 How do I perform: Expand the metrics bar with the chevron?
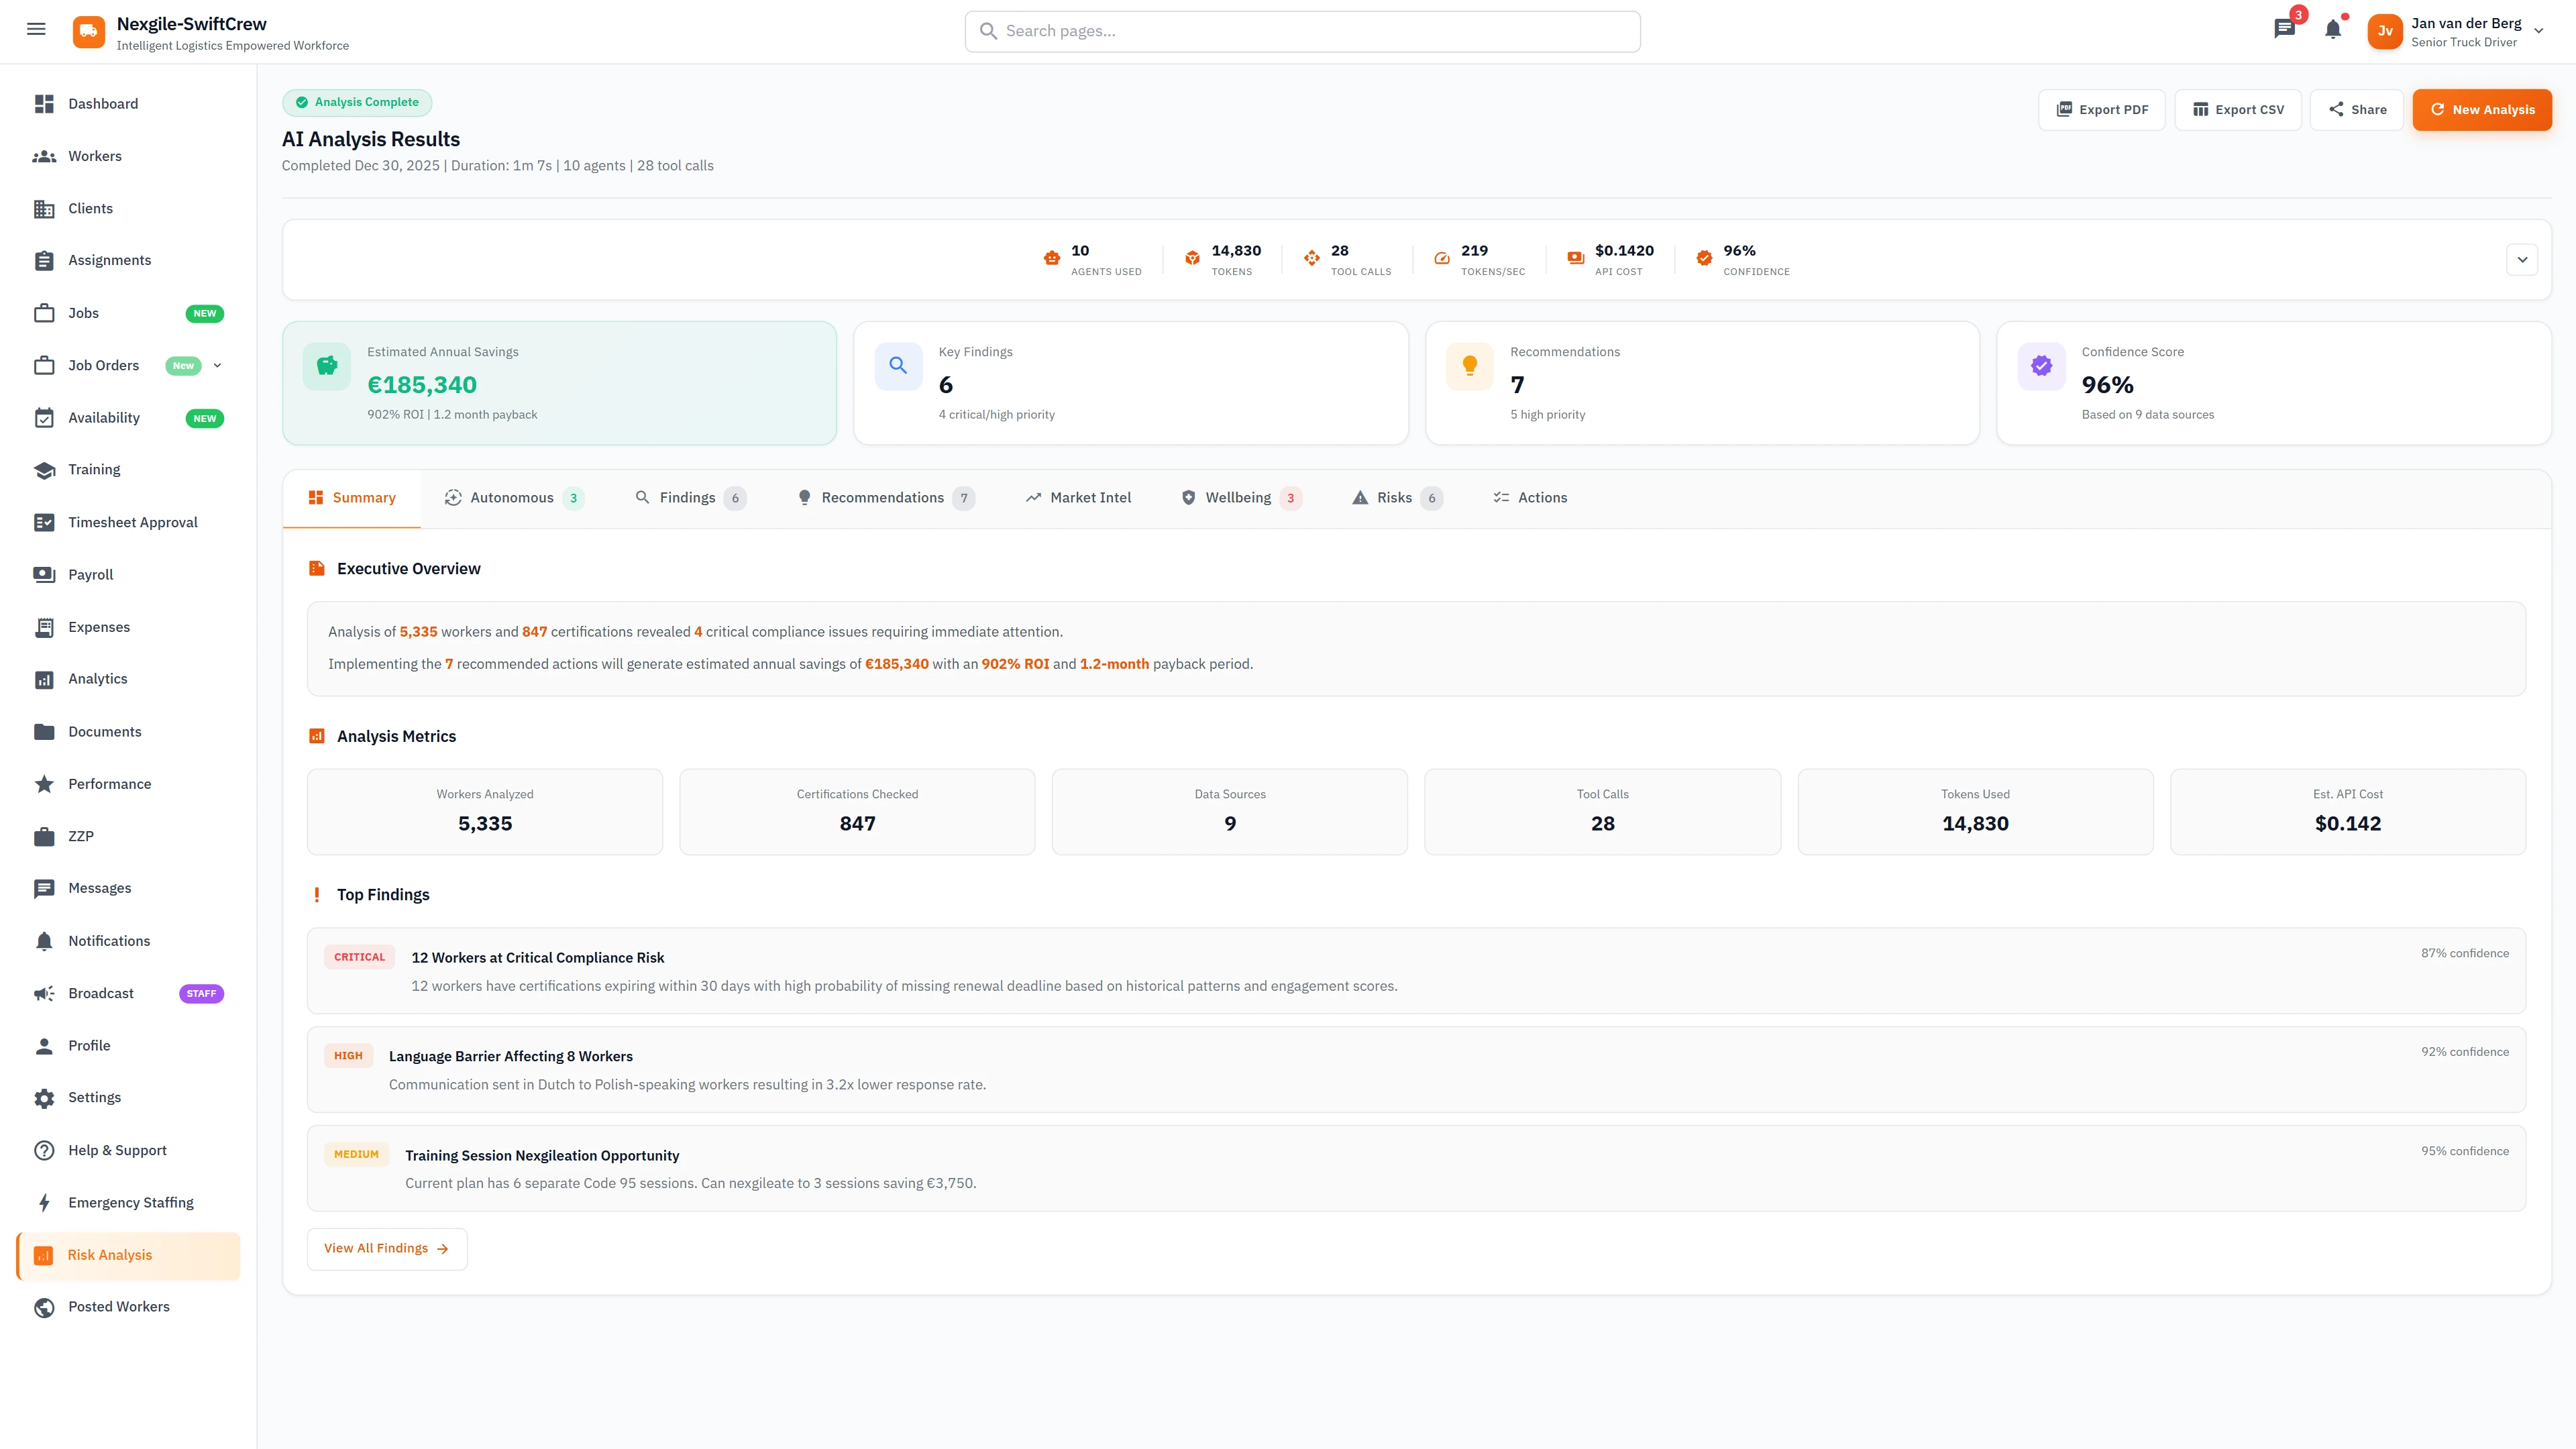[x=2522, y=259]
